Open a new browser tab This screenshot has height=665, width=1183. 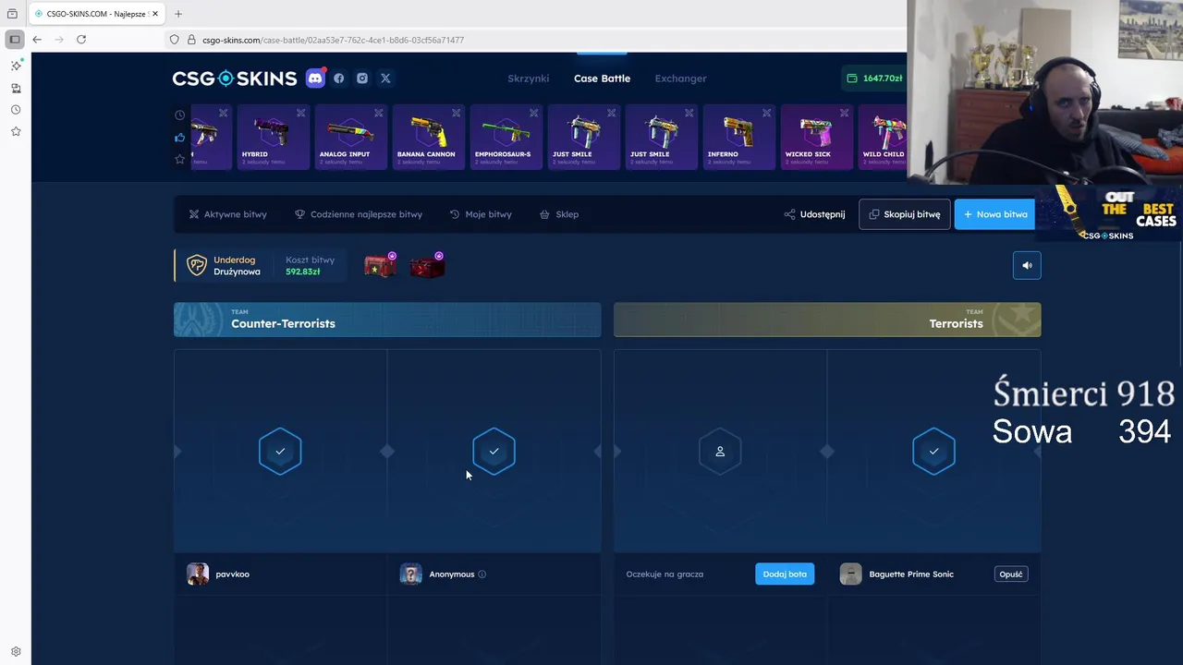[x=178, y=14]
